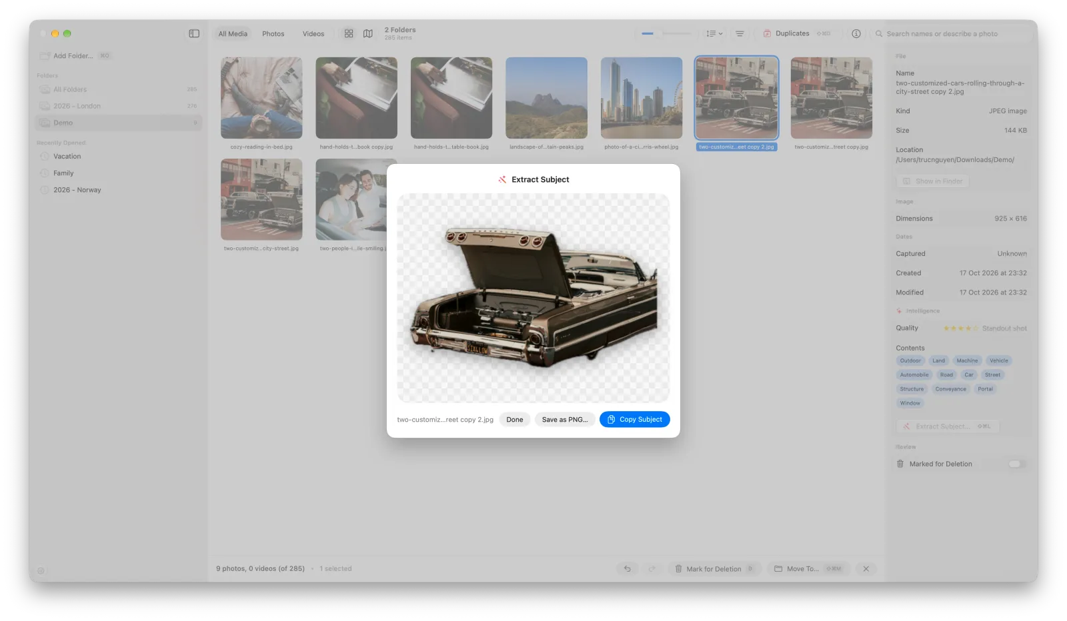Switch to map view icon
Viewport: 1067px width, 621px height.
point(368,33)
